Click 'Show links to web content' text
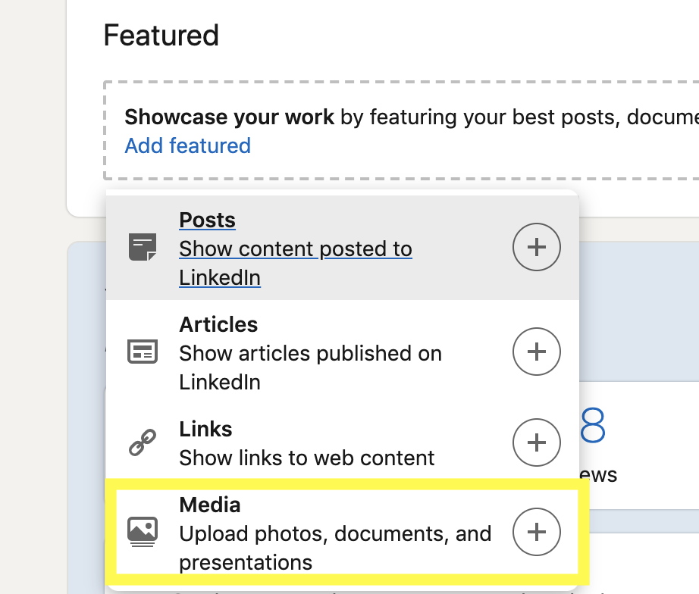This screenshot has height=594, width=699. click(307, 458)
